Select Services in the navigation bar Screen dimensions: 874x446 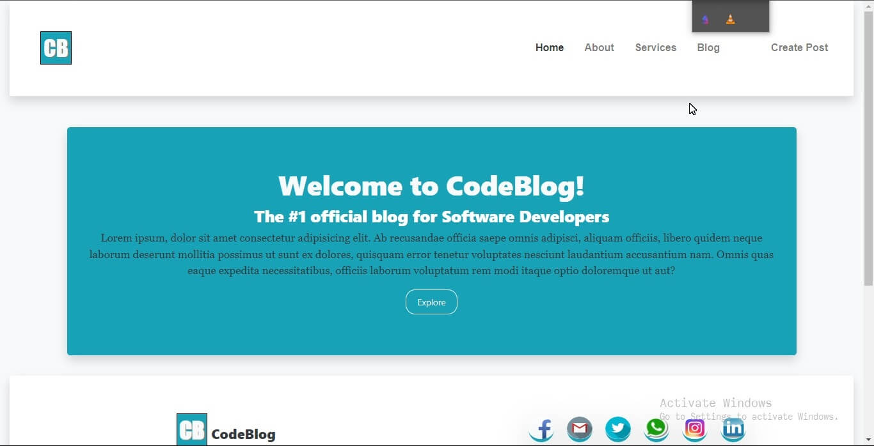click(x=655, y=47)
